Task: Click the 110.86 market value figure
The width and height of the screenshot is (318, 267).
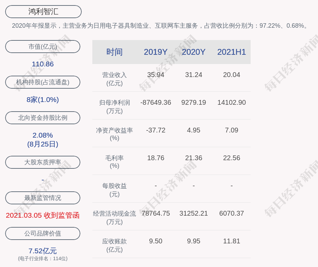Action: click(x=43, y=64)
